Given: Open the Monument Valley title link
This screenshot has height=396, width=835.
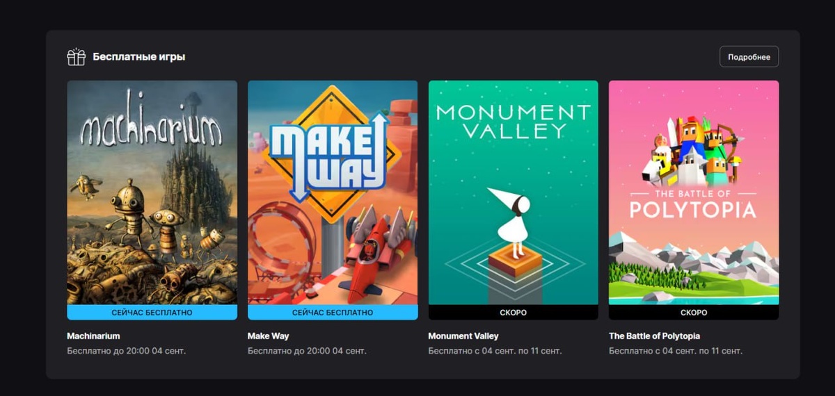Looking at the screenshot, I should (x=463, y=336).
